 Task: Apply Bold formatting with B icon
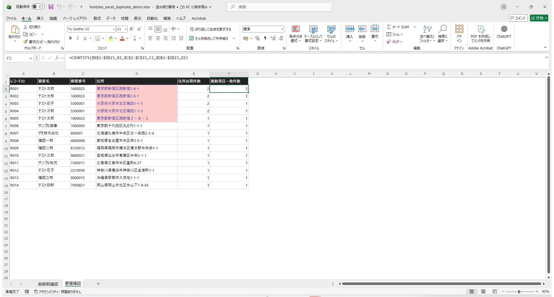pos(70,38)
